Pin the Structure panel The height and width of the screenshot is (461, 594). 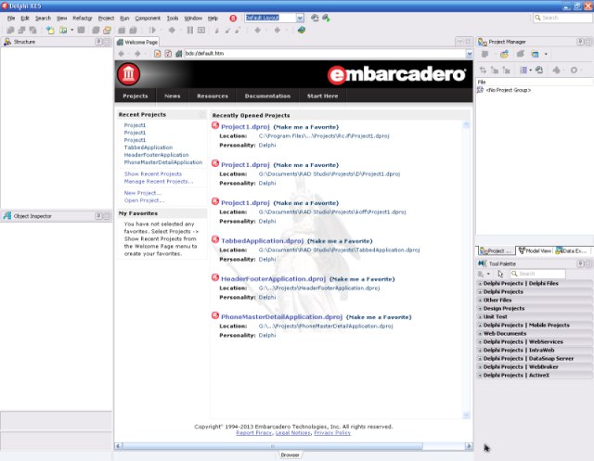click(x=99, y=42)
